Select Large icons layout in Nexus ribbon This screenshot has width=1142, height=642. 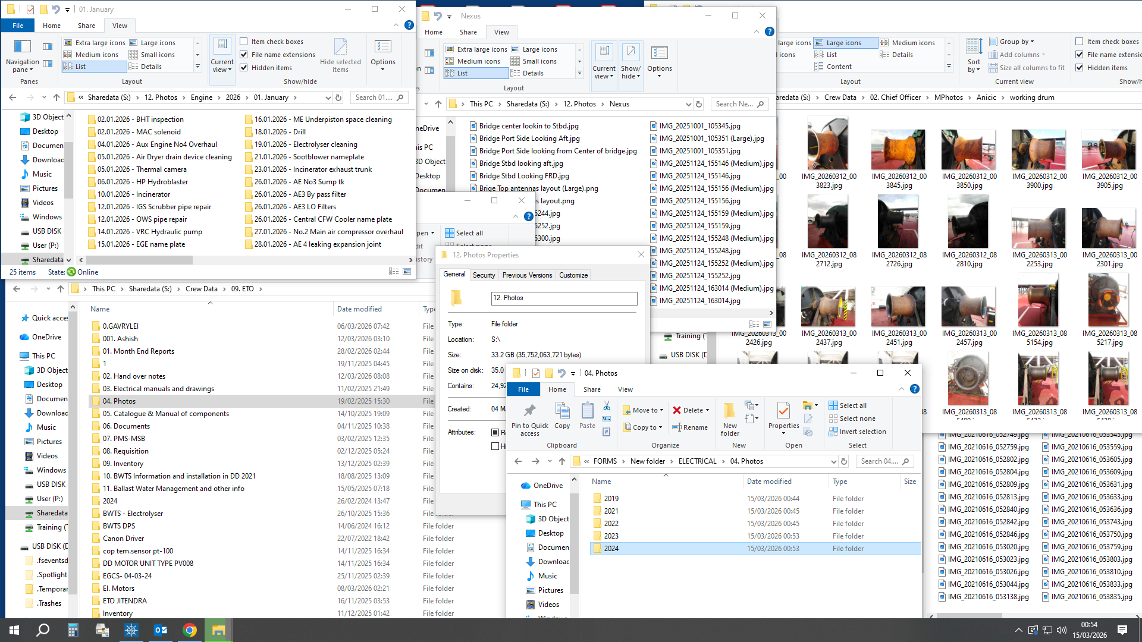tap(534, 49)
